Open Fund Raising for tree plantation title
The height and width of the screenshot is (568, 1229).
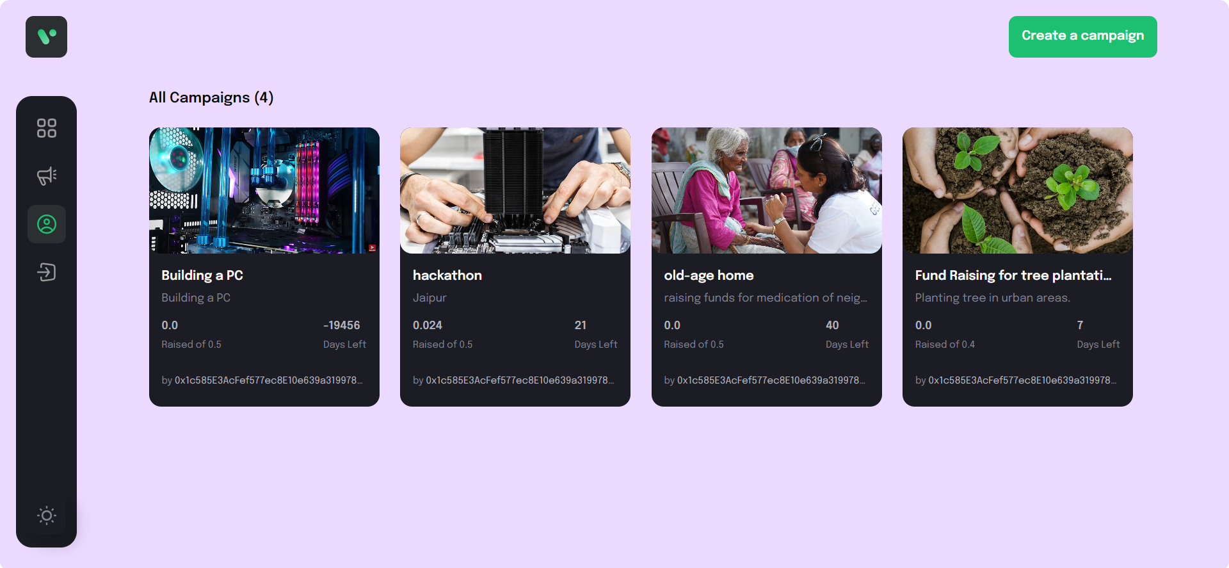point(1013,275)
